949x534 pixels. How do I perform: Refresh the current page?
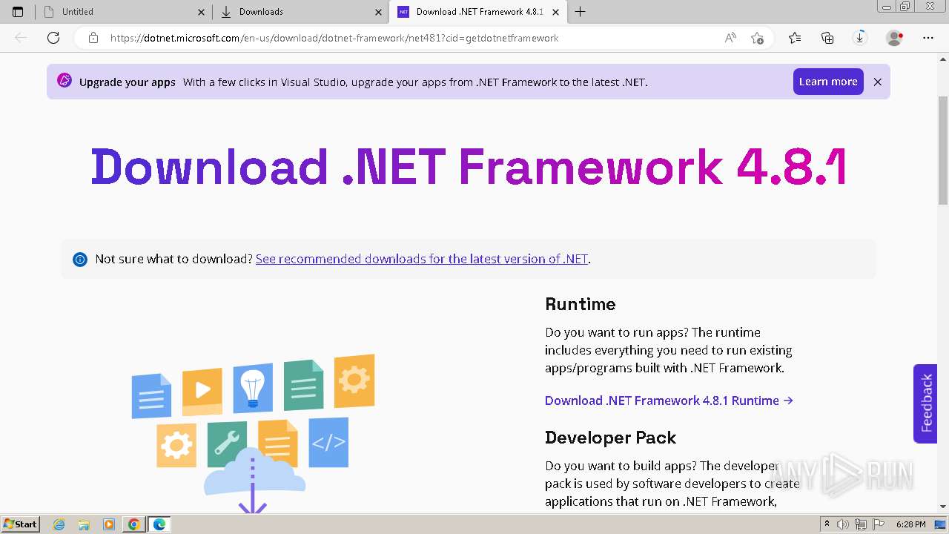coord(53,38)
